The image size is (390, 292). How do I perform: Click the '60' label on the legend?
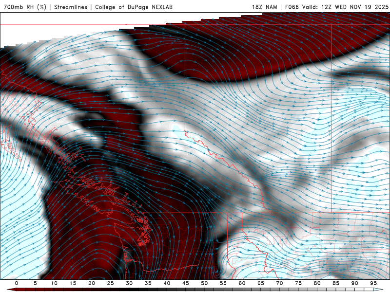pos(242,283)
